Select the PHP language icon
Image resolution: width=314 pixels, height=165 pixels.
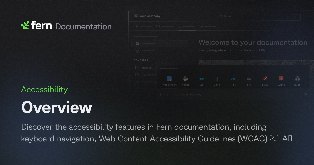[249, 79]
